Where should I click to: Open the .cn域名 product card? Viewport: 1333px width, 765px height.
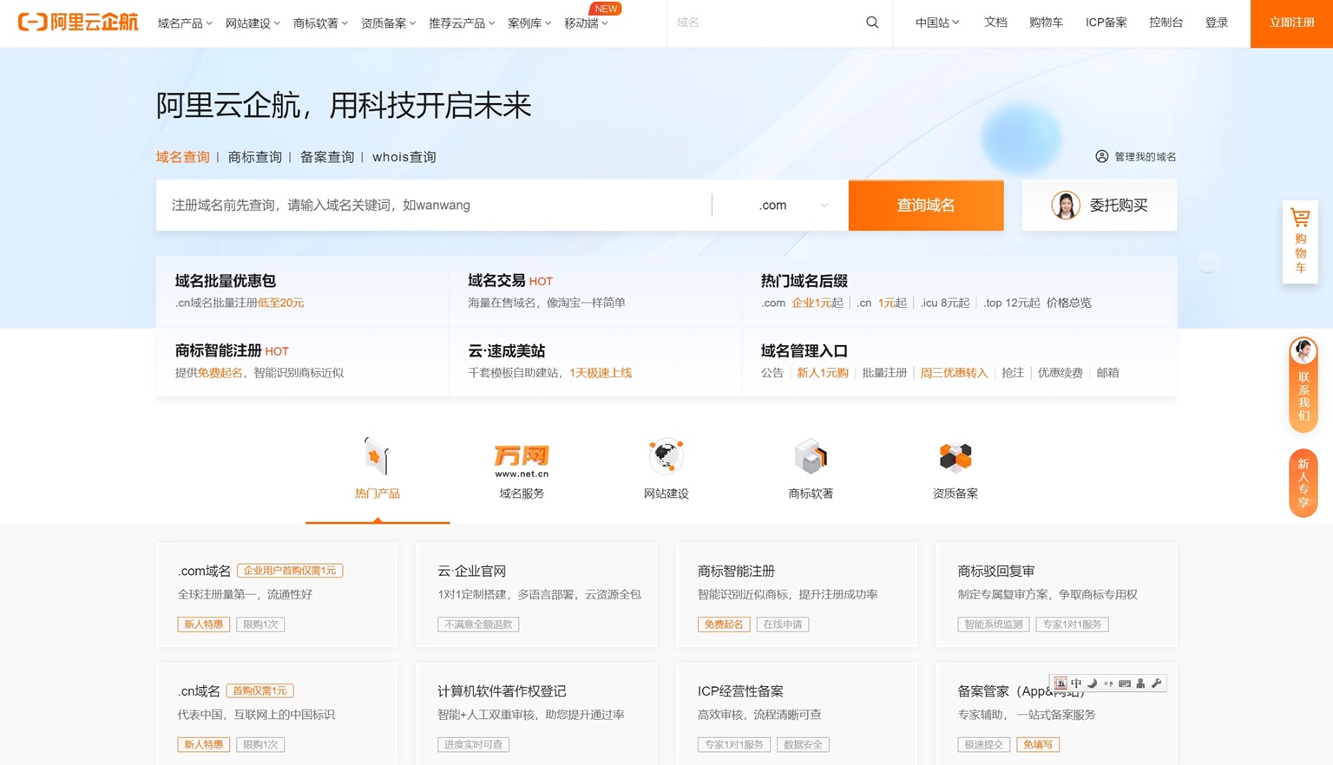click(x=277, y=714)
